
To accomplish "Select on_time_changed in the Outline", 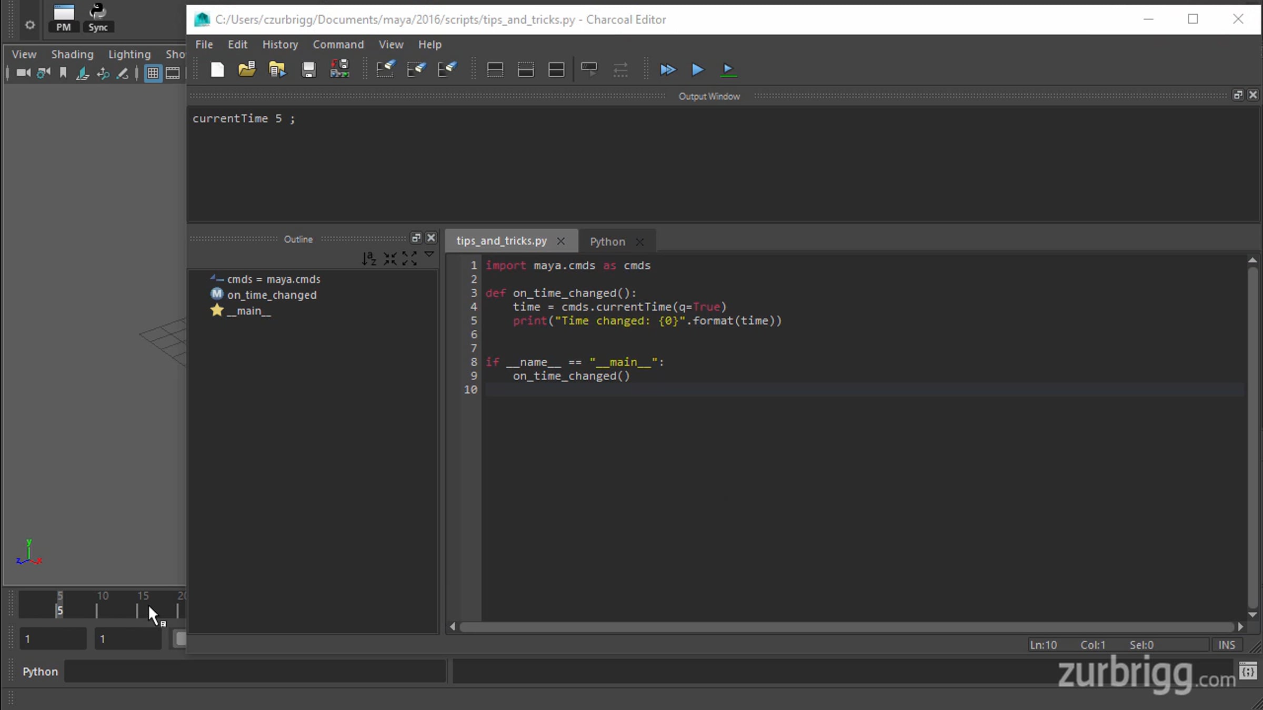I will (272, 295).
